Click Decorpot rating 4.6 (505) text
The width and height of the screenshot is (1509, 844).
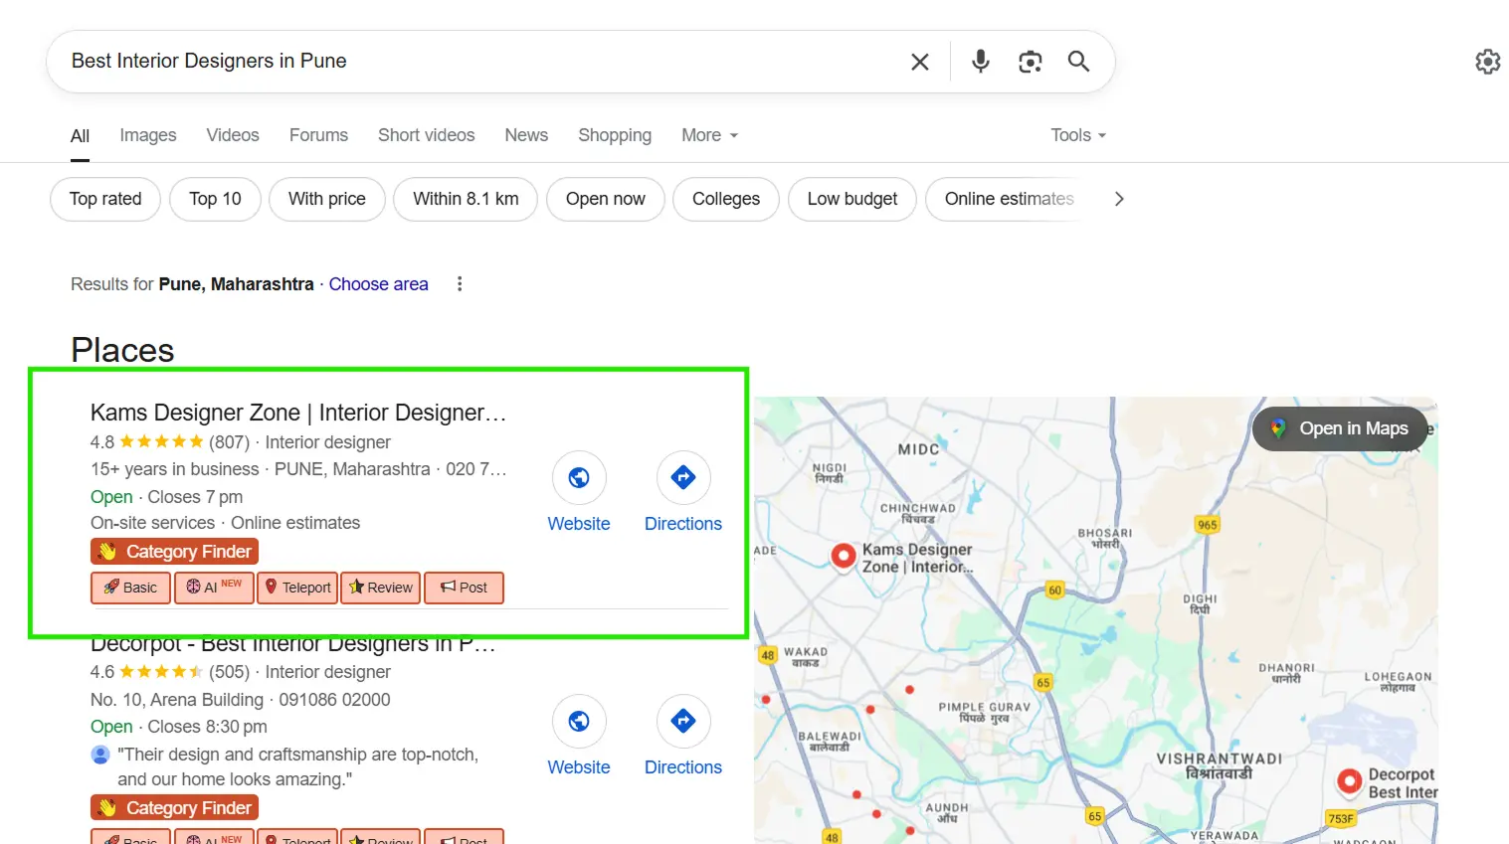click(x=170, y=672)
